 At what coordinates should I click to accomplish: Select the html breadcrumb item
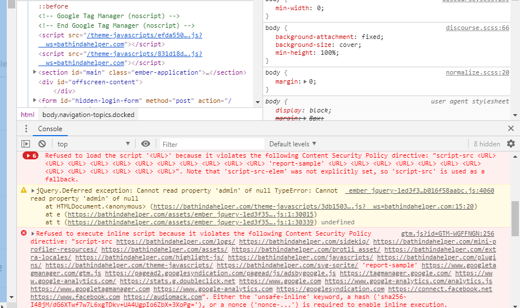click(x=28, y=115)
